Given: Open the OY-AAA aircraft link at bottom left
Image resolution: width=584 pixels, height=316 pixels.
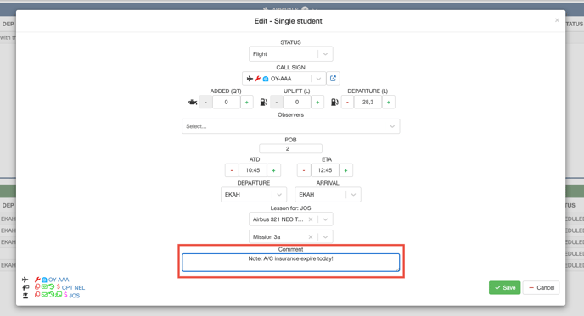Looking at the screenshot, I should pyautogui.click(x=59, y=280).
